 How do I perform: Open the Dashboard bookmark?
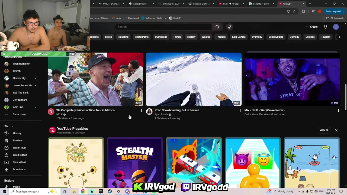pos(131,18)
